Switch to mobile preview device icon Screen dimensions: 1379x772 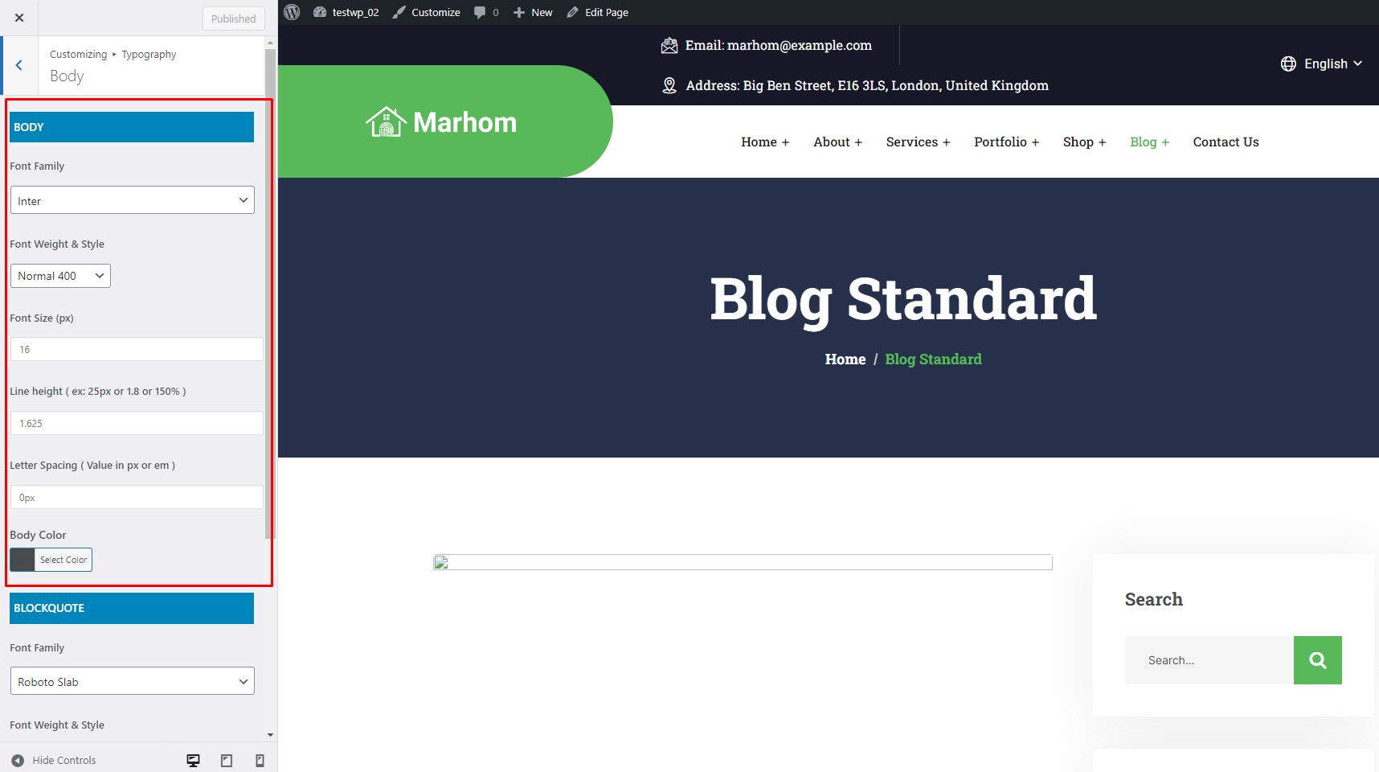260,760
